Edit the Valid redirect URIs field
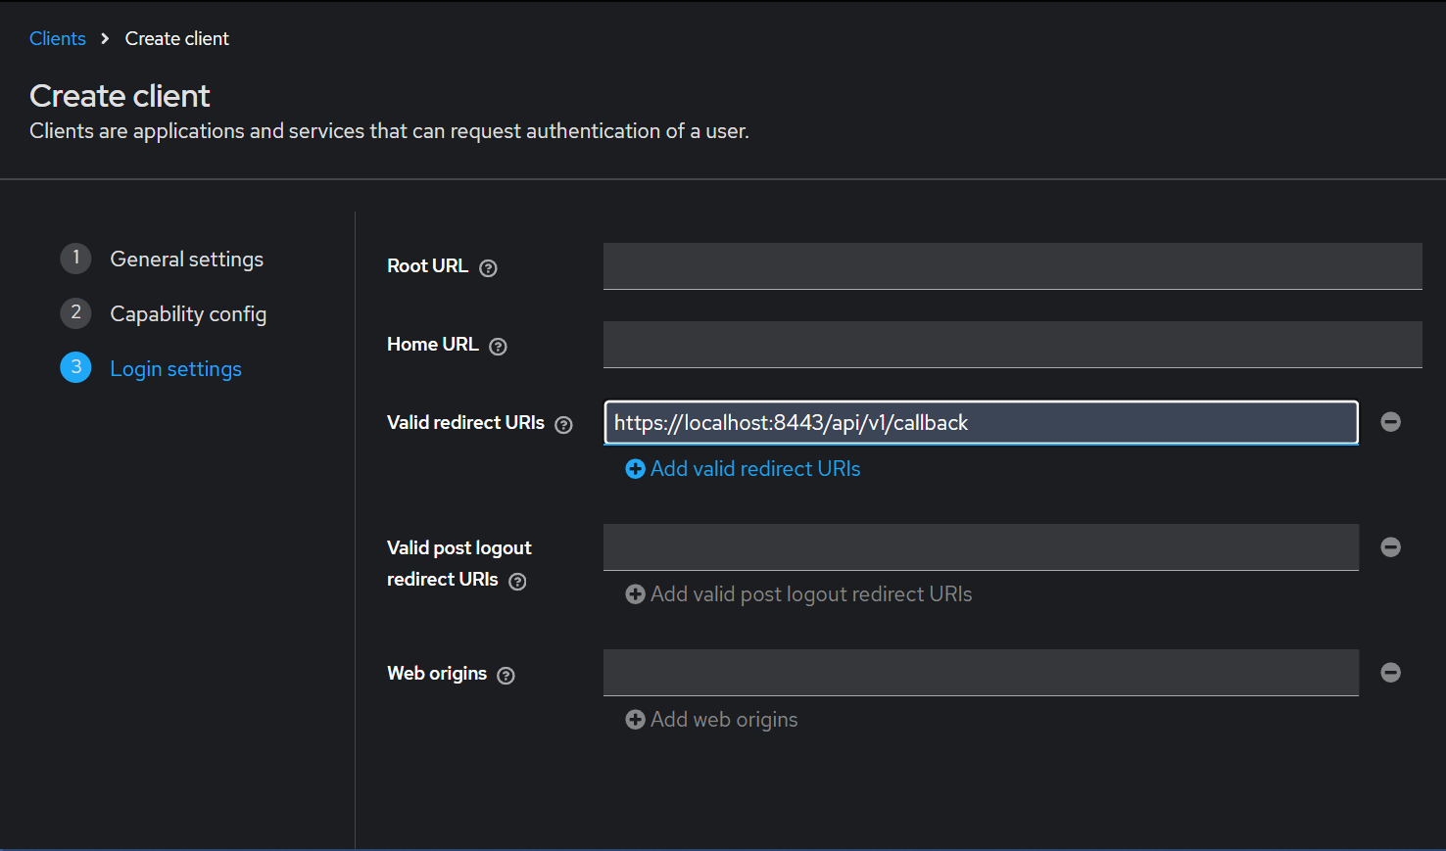The width and height of the screenshot is (1446, 851). (981, 422)
